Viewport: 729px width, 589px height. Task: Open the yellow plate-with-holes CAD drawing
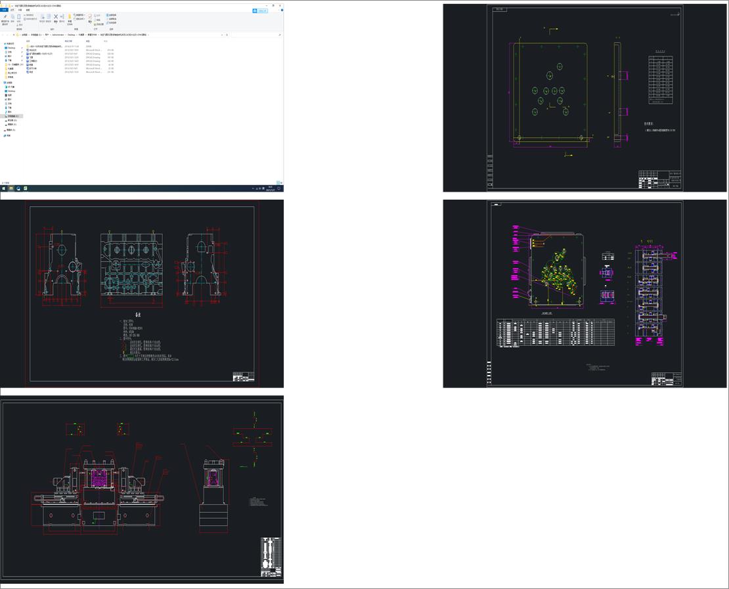point(585,98)
